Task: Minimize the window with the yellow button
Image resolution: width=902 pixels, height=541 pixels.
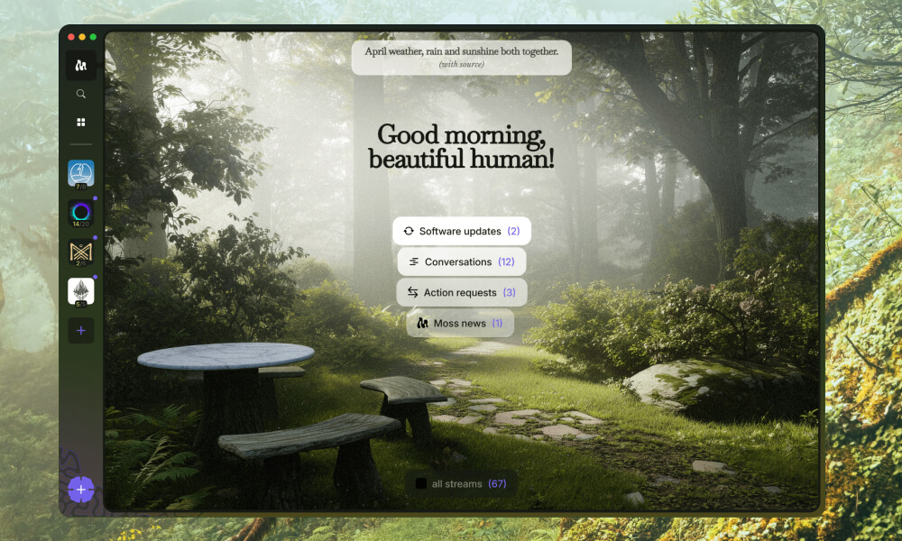Action: pyautogui.click(x=82, y=37)
